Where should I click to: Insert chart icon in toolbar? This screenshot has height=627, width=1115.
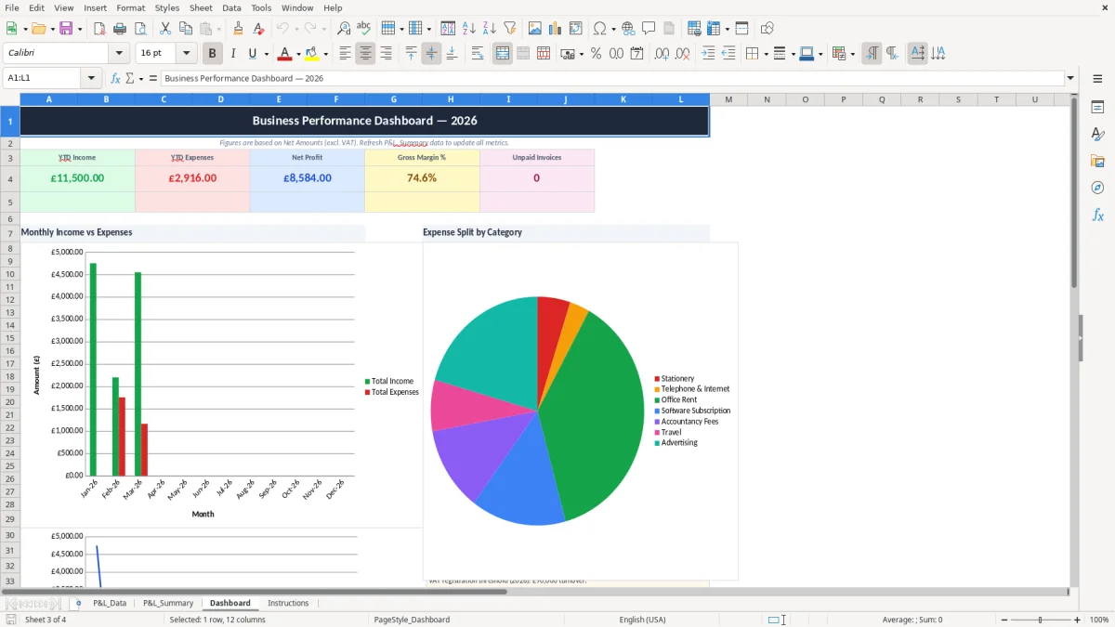point(556,29)
